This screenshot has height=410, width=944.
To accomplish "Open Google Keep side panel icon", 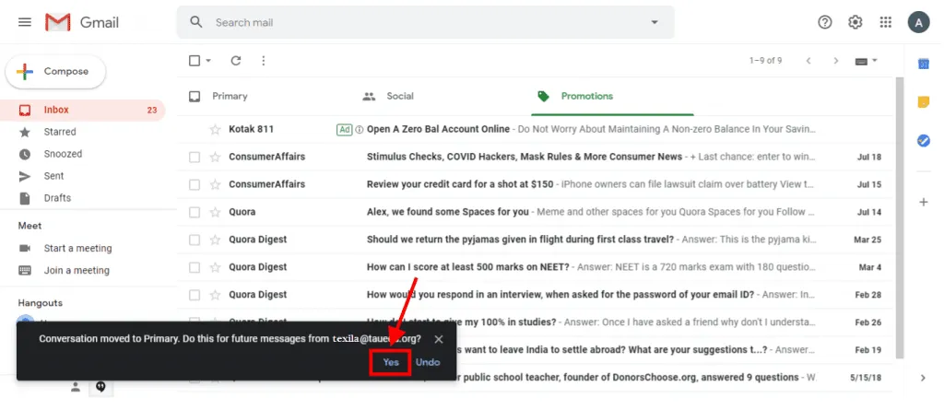I will [924, 102].
